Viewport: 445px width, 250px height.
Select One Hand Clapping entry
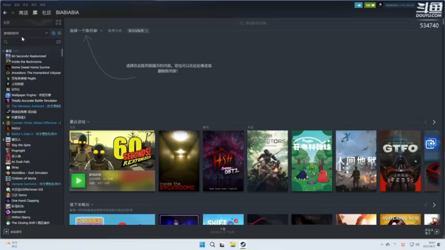(25, 201)
